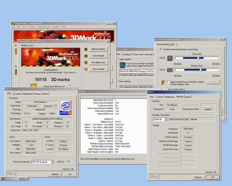Click Bus Speed value 1002.6 MHz
This screenshot has height=186, width=232.
point(31,153)
